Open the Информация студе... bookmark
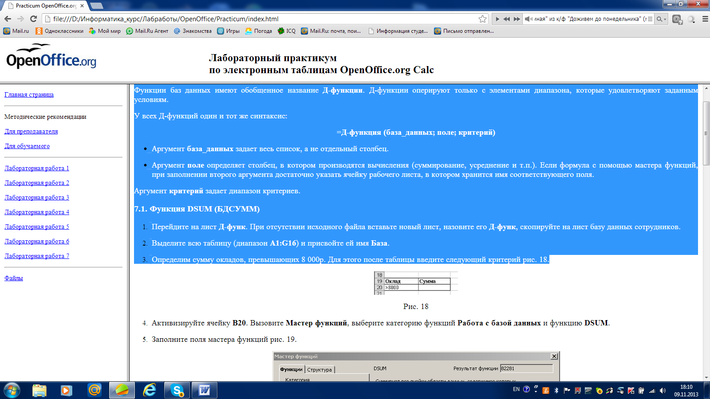This screenshot has height=399, width=710. (398, 31)
